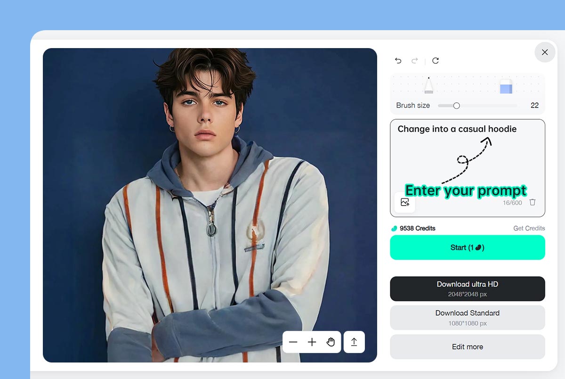Download ultra HD 2048*2048 image
Viewport: 565px width, 379px height.
pos(468,289)
